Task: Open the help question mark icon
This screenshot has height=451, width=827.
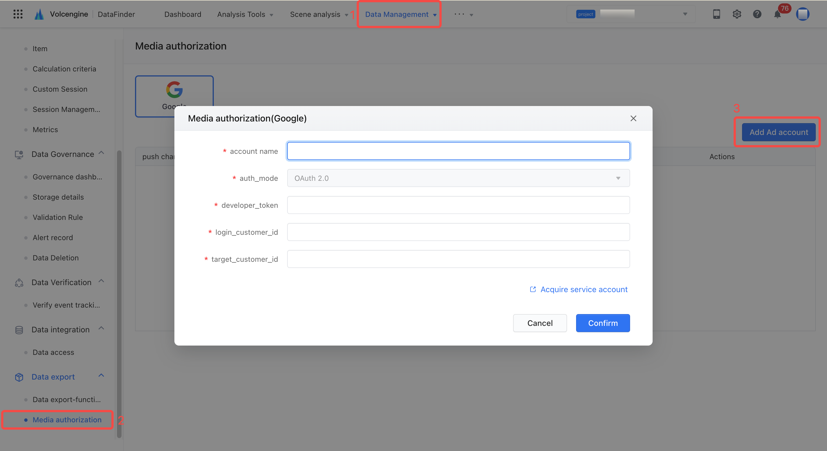Action: click(757, 14)
